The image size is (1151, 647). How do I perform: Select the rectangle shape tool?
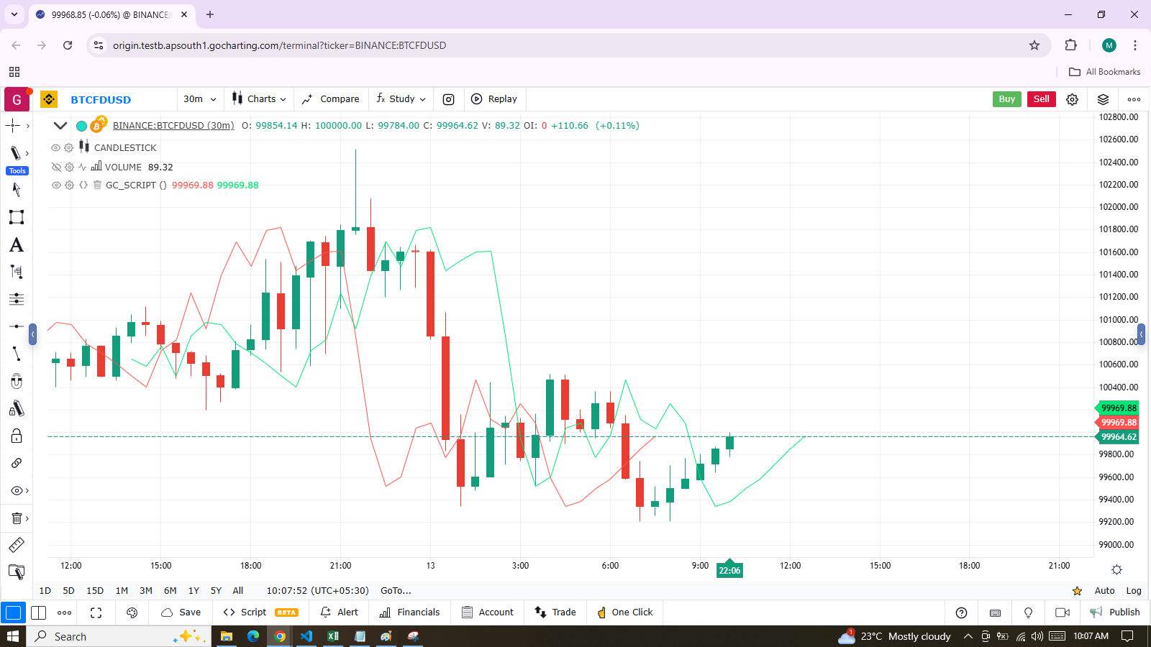pyautogui.click(x=16, y=217)
